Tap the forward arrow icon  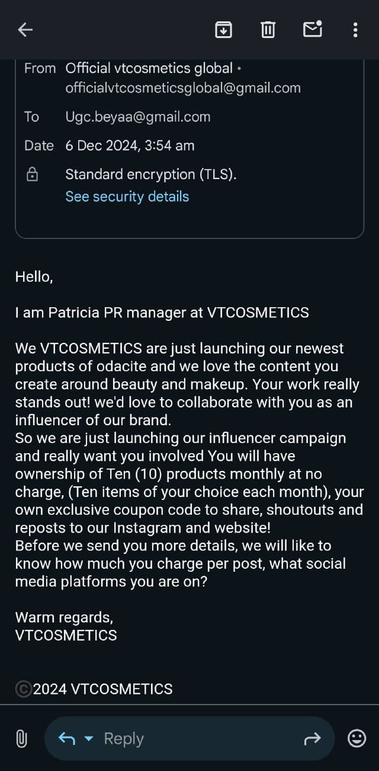(312, 738)
